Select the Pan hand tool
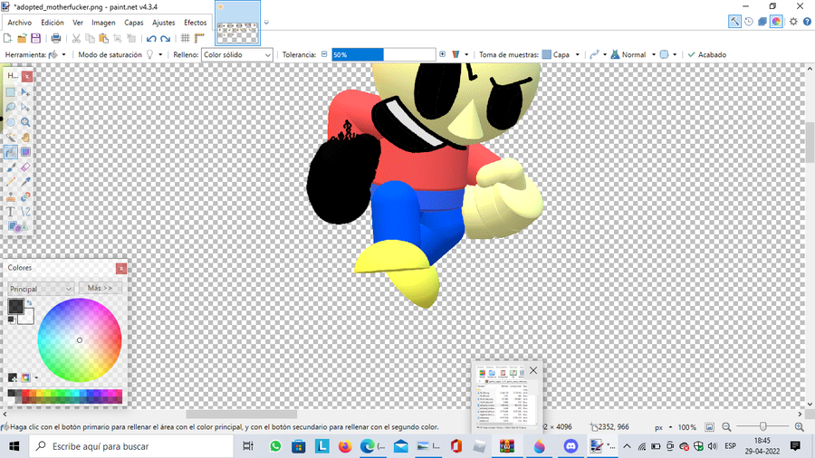The width and height of the screenshot is (815, 458). pyautogui.click(x=25, y=138)
